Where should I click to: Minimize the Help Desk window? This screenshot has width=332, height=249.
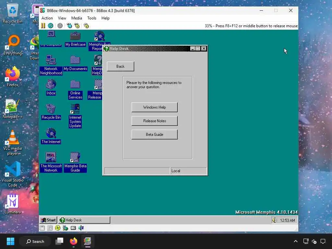click(193, 49)
